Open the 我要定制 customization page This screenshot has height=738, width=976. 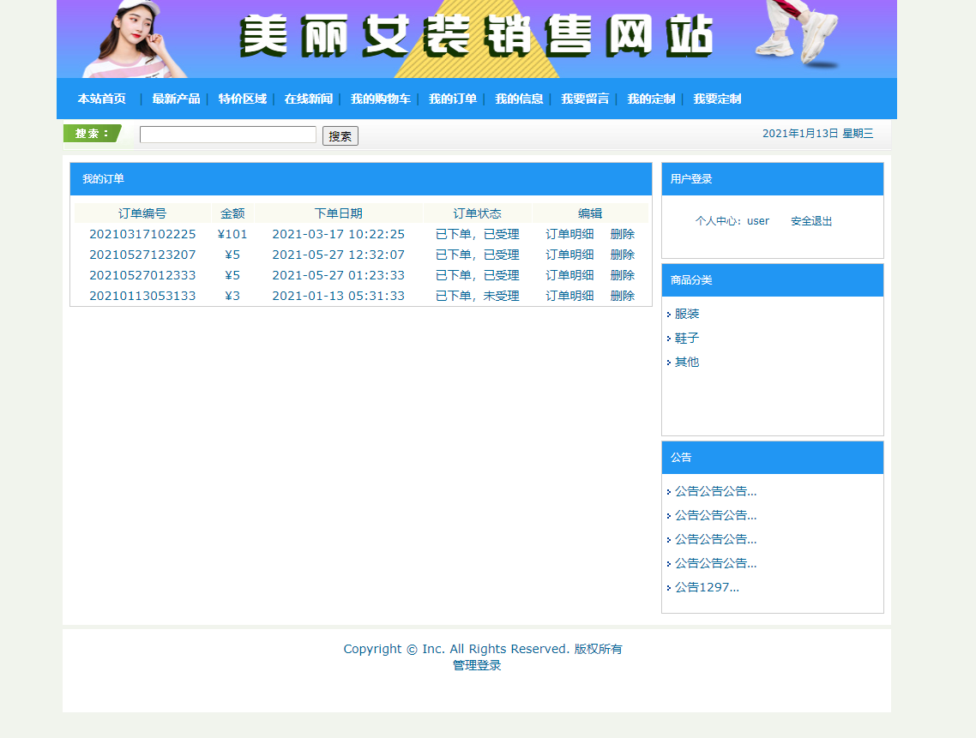pyautogui.click(x=717, y=99)
